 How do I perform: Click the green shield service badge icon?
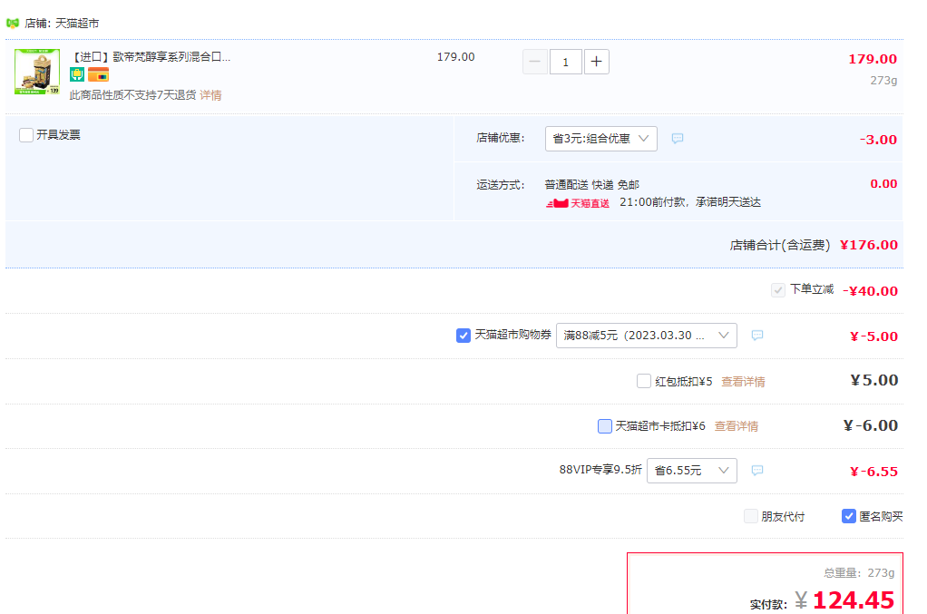(x=77, y=74)
